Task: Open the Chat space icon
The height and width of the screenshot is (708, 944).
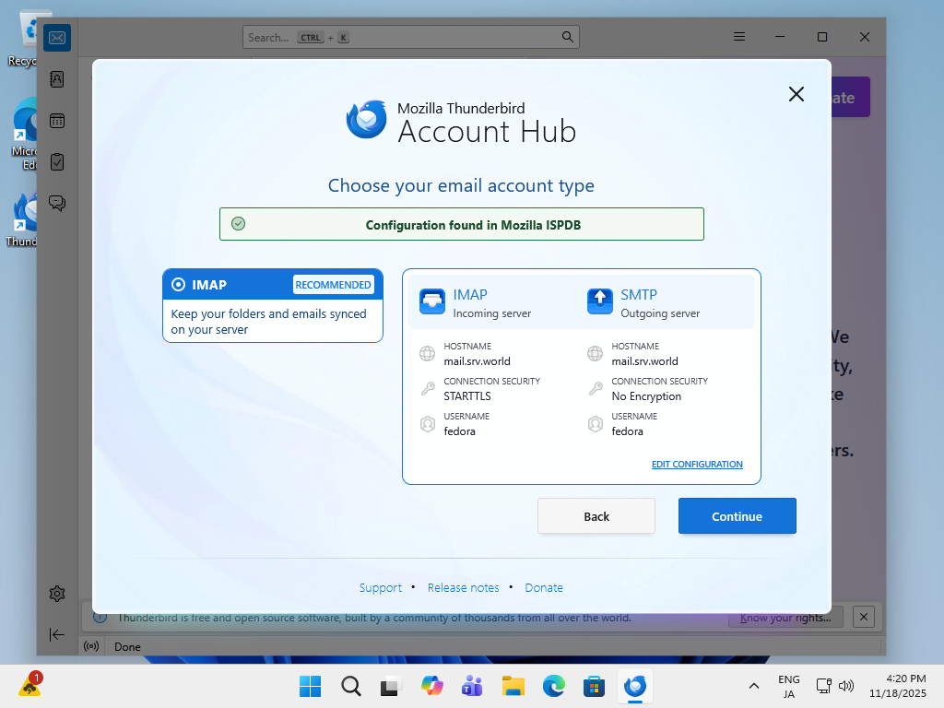Action: pos(57,204)
